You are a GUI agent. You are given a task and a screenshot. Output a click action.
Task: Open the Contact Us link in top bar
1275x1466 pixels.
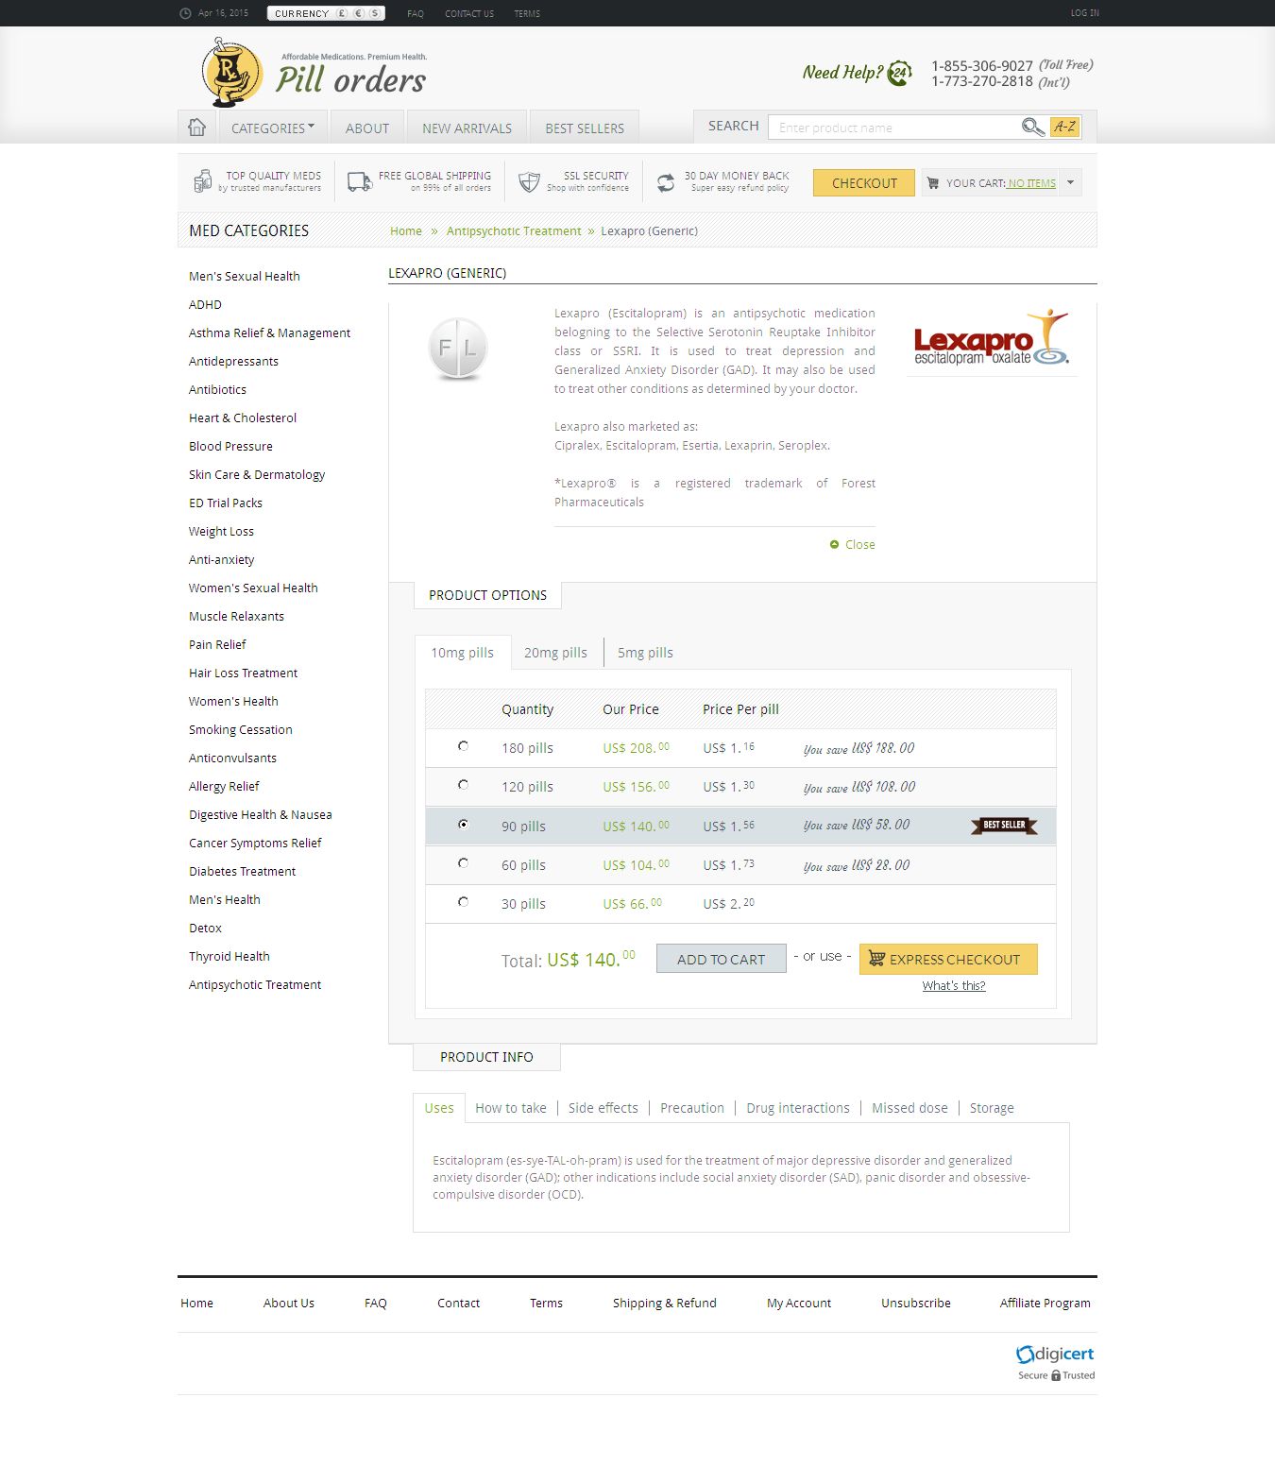pos(469,13)
